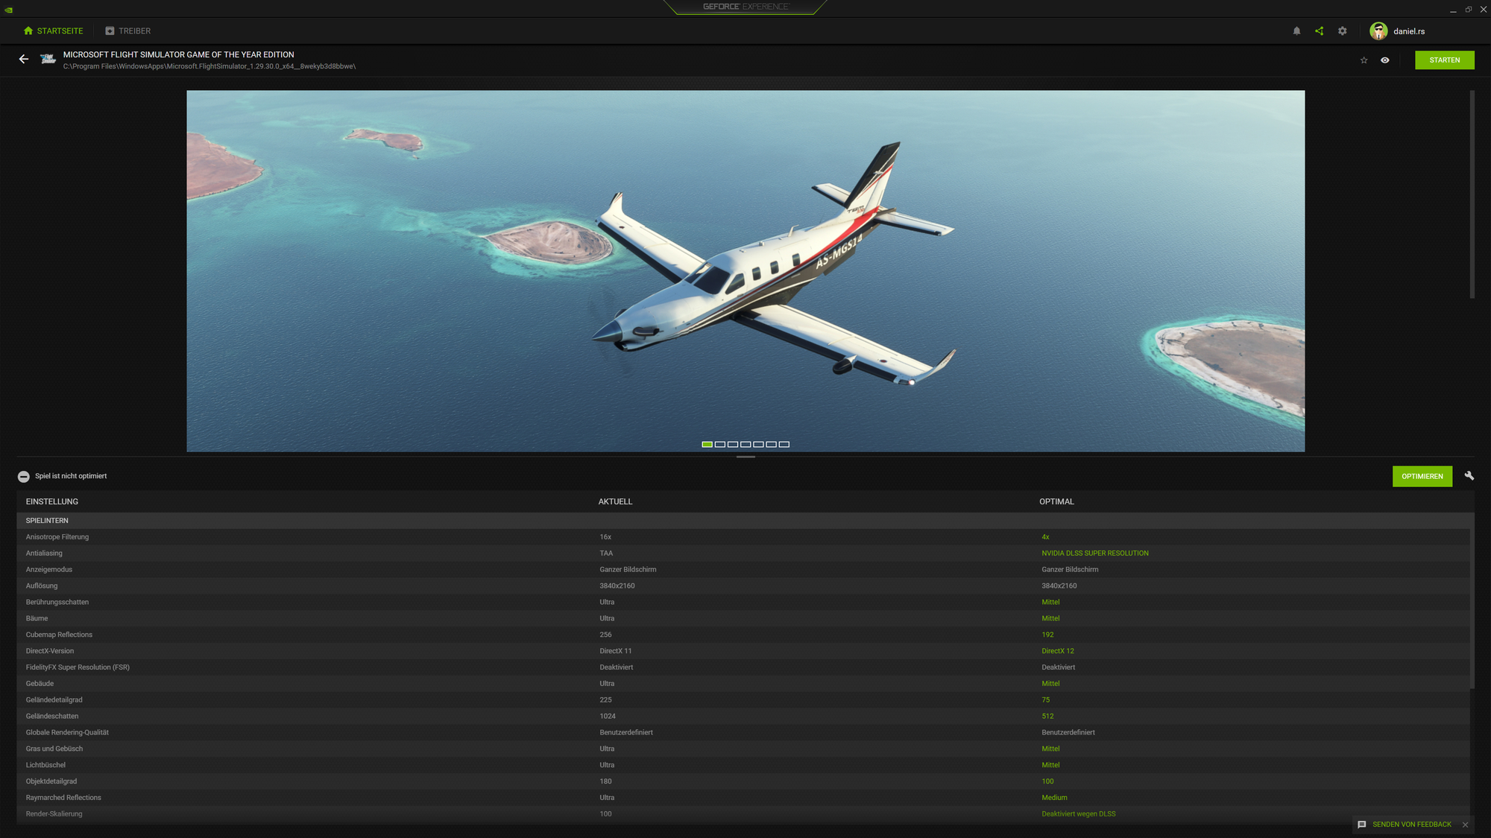Screen dimensions: 1491x838
Task: Open the notifications bell
Action: click(x=1296, y=31)
